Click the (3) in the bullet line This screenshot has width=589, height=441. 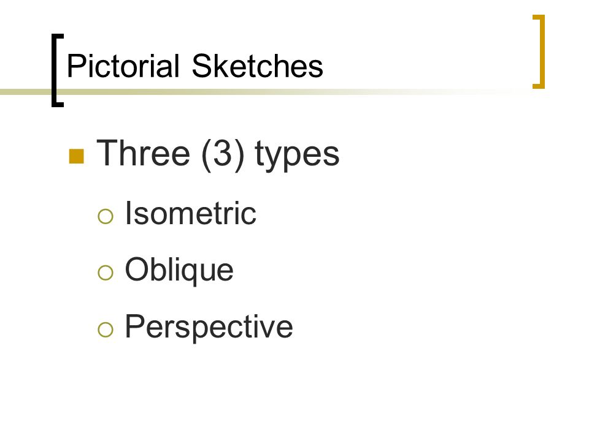click(x=223, y=154)
